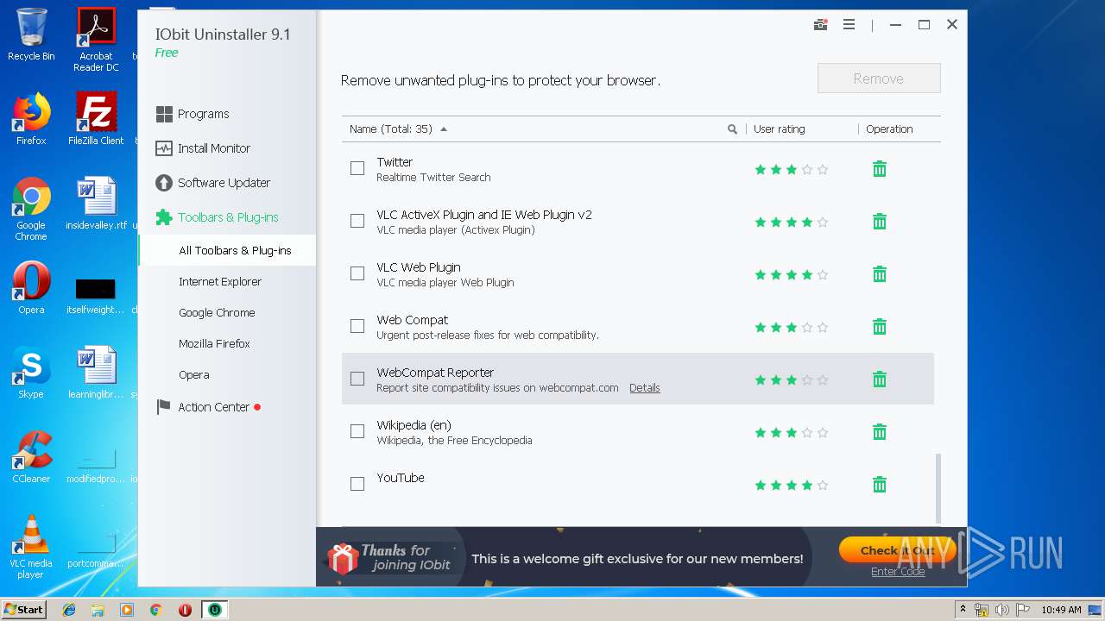Tick the Web Compat checkbox
Viewport: 1105px width, 621px height.
pos(357,326)
